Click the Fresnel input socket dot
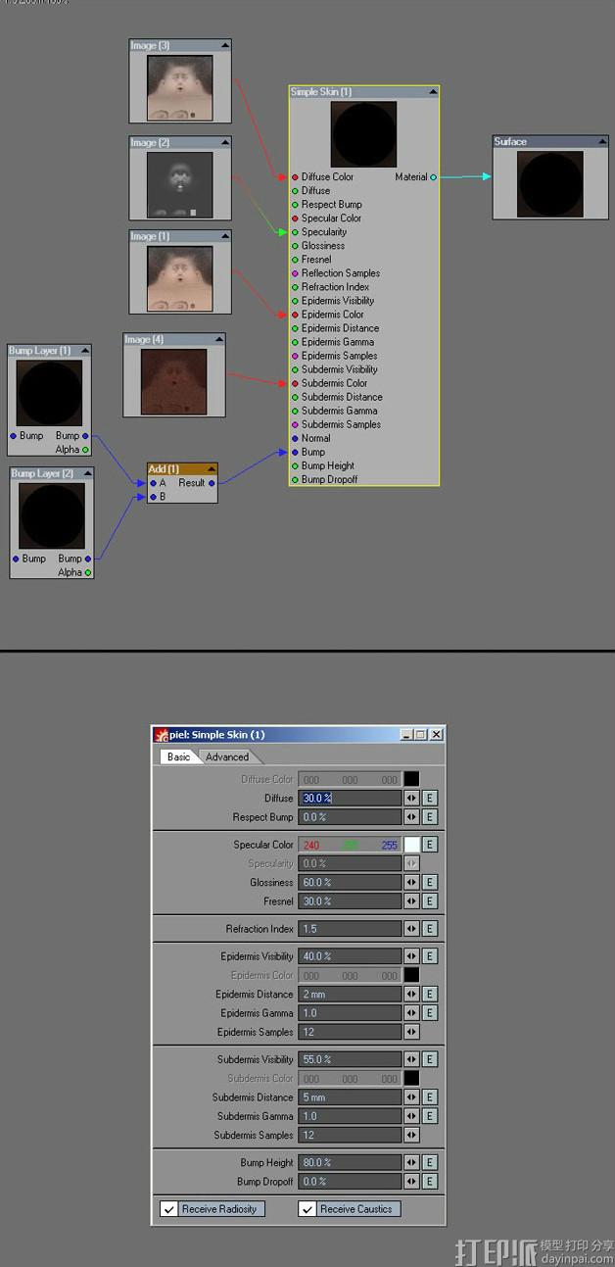Screen dimensions: 615x1267 point(295,260)
